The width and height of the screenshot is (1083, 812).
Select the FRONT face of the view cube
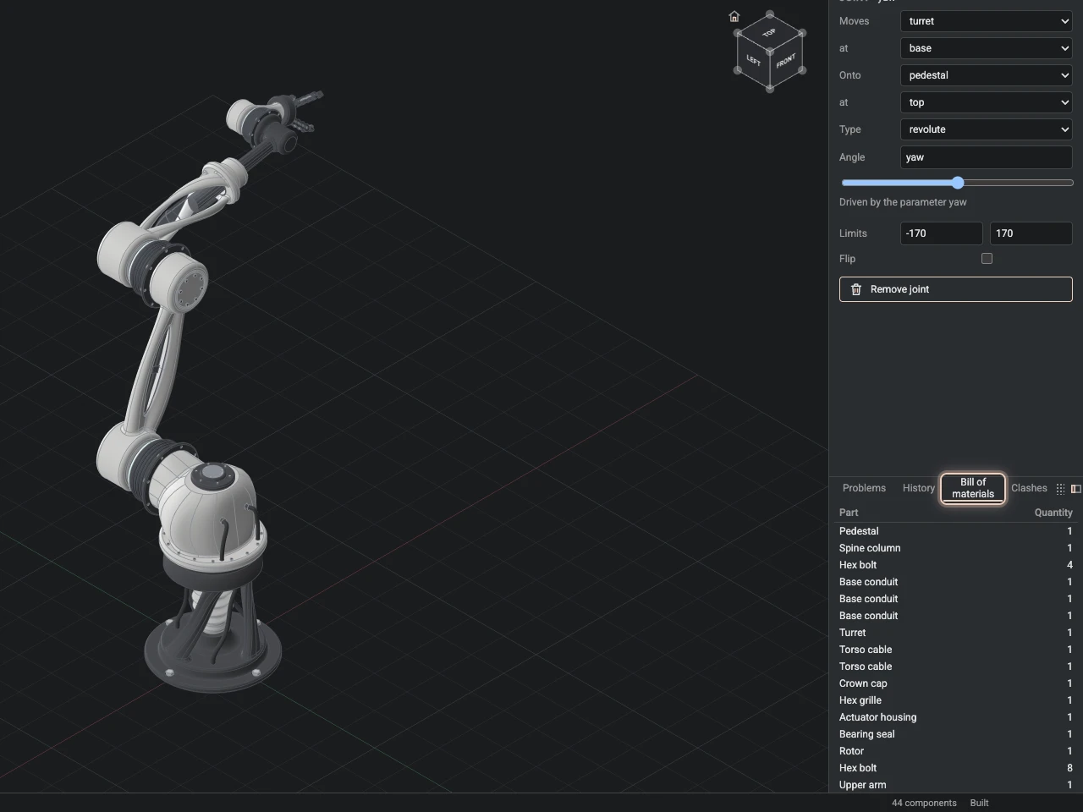786,61
